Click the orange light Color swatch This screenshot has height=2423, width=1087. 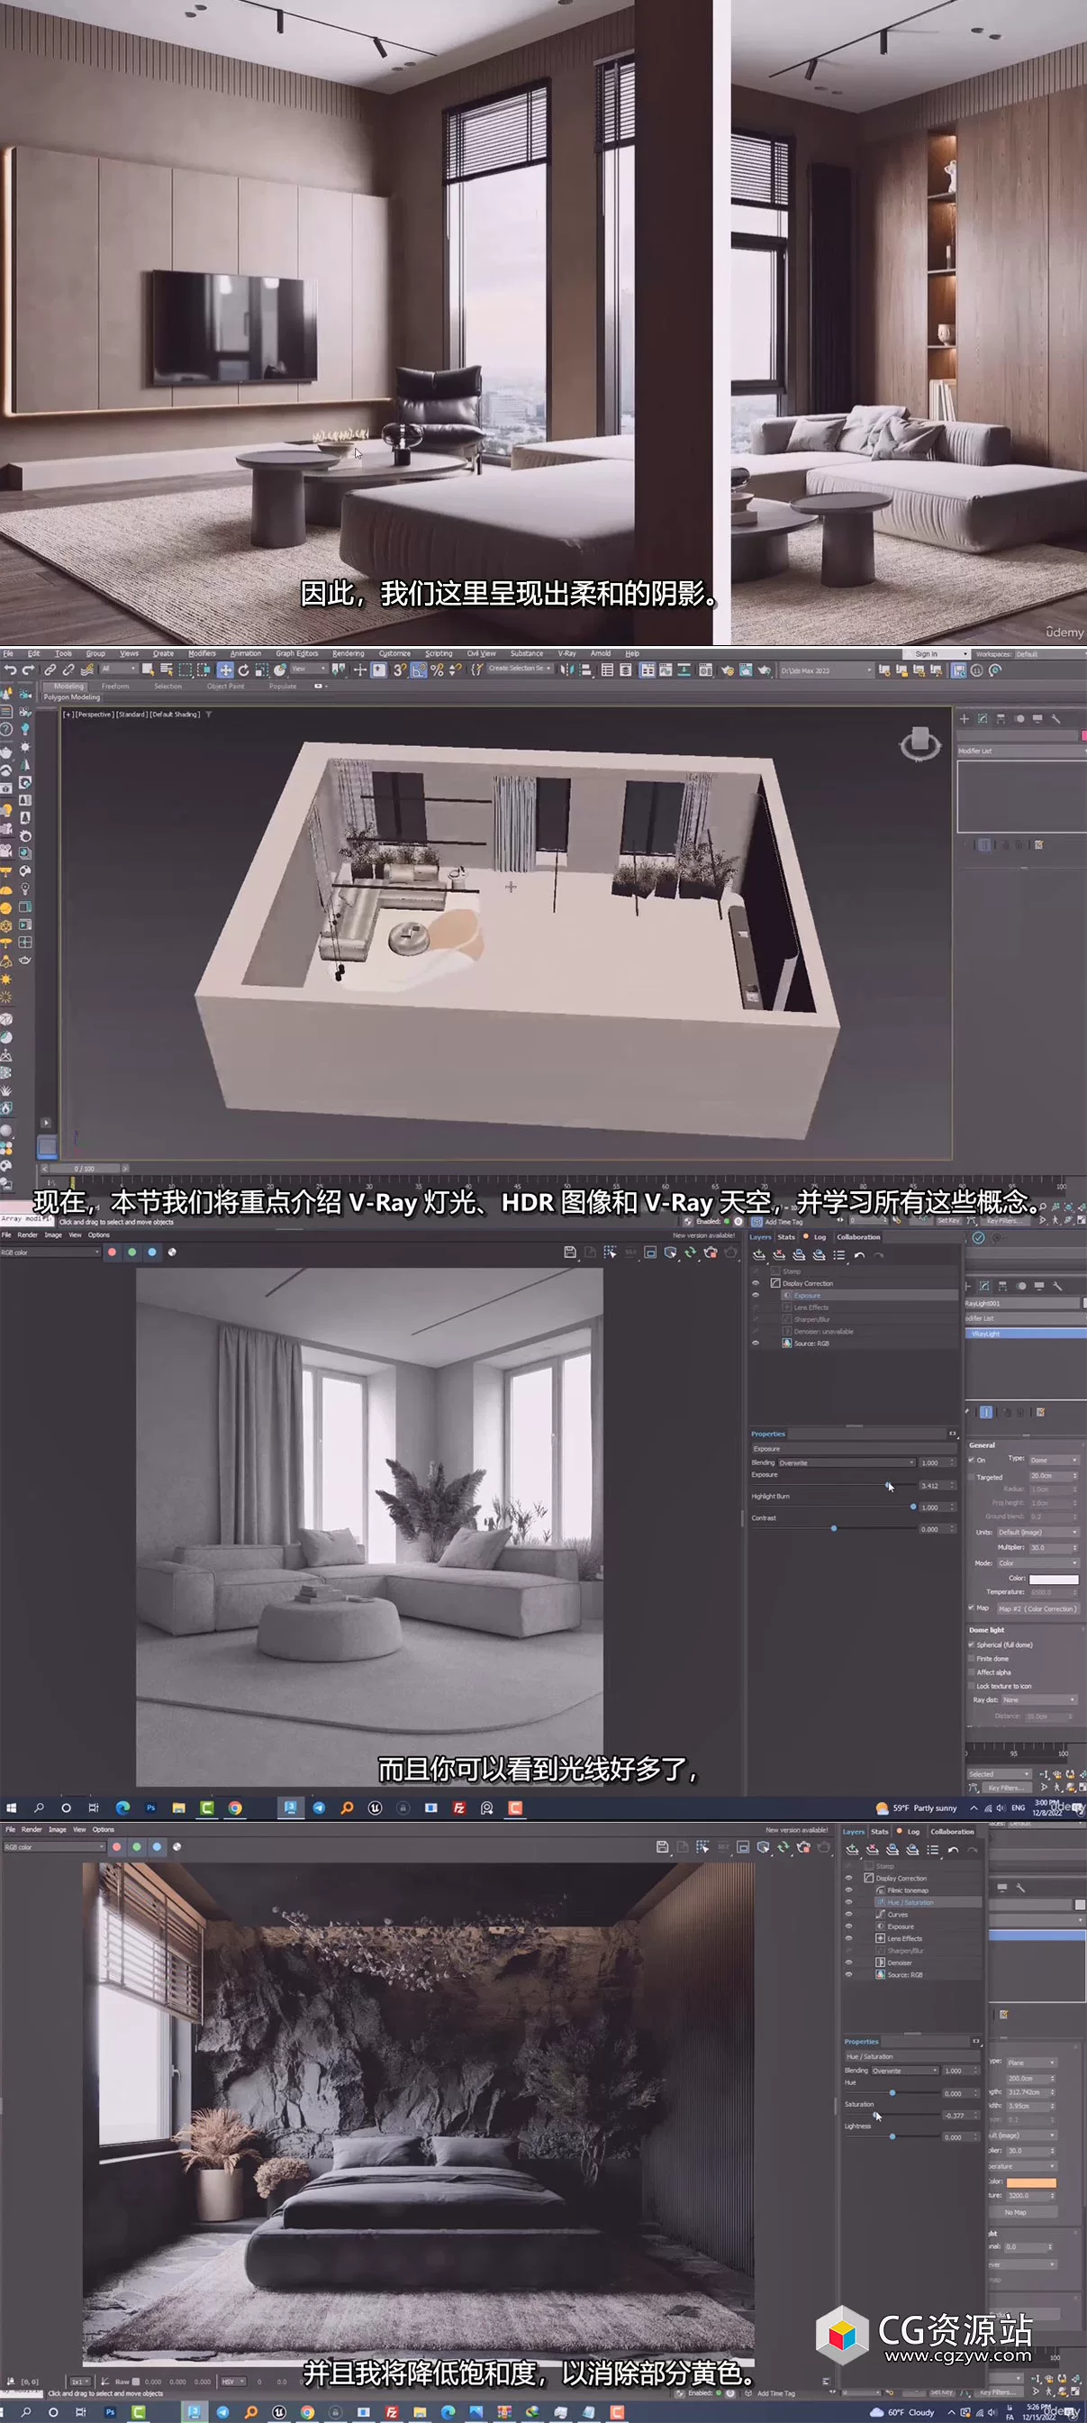(x=1031, y=2182)
